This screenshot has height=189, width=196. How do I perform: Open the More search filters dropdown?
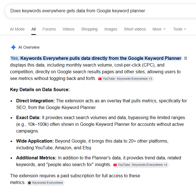pos(159,29)
